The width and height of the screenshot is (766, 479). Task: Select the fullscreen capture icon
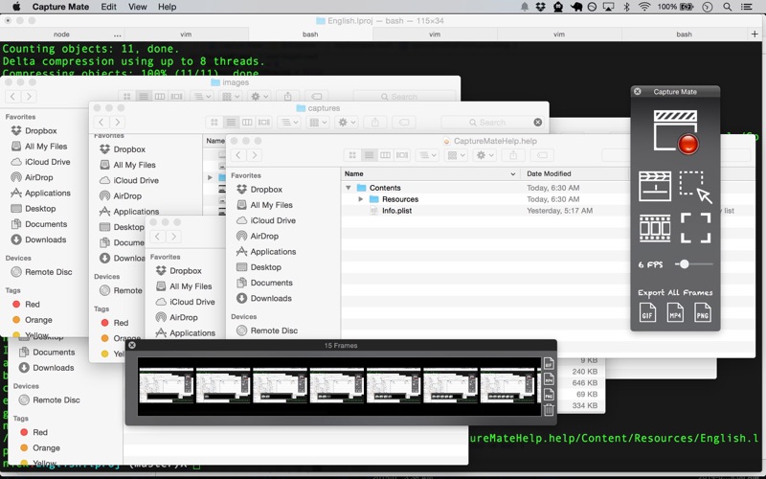[696, 228]
